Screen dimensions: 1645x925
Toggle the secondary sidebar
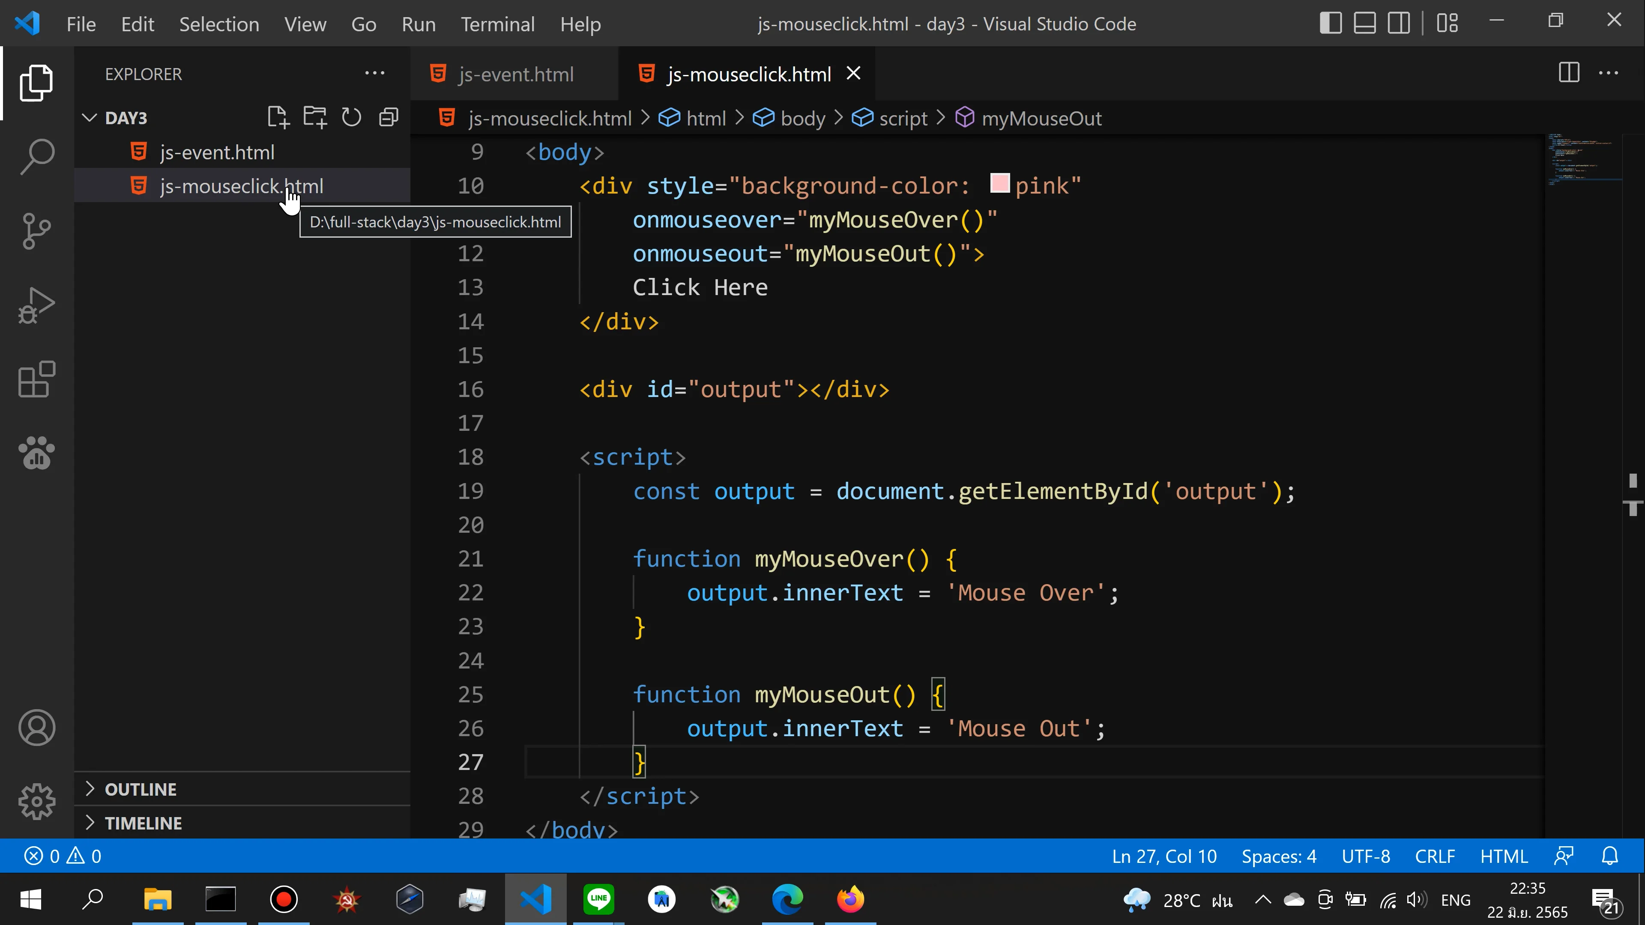1399,23
